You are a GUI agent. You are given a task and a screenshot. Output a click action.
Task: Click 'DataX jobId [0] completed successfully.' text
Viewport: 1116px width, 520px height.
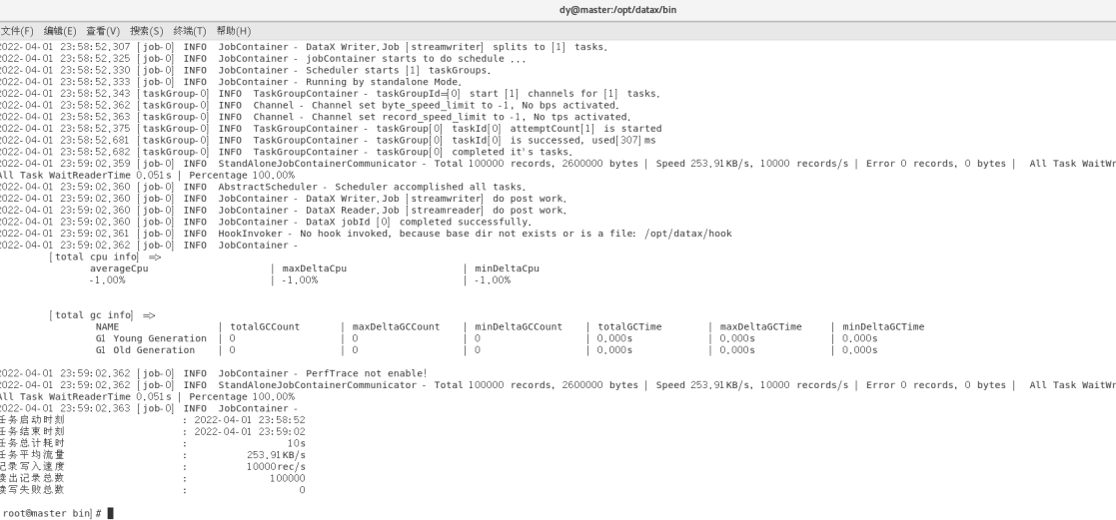click(x=419, y=222)
